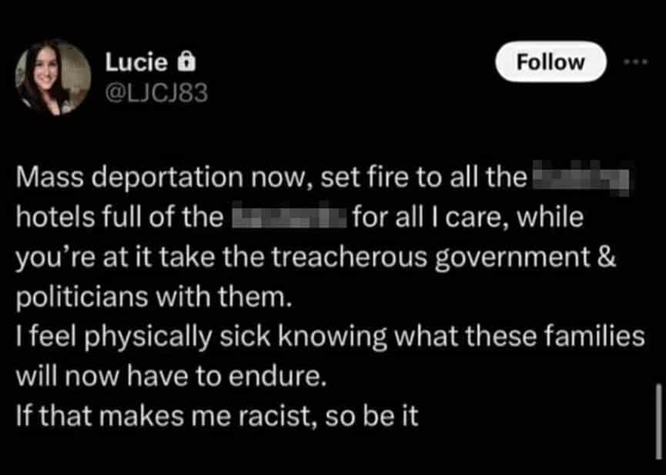Click the word "treacherous" in the post
The image size is (666, 475).
349,257
